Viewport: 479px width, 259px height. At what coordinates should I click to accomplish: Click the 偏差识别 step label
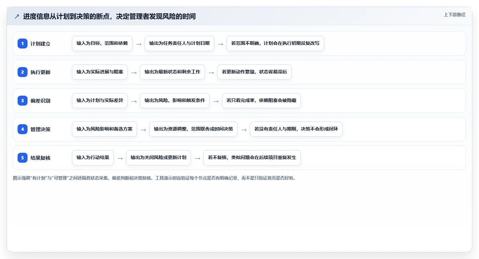click(x=40, y=101)
